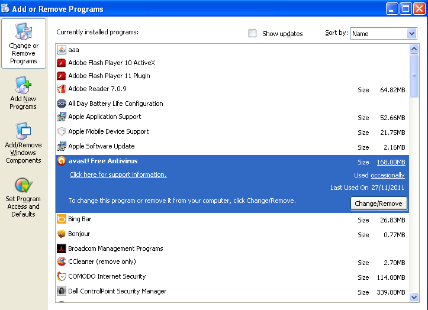Click the Broadcom Management Programs icon
This screenshot has width=428, height=310.
tap(62, 248)
